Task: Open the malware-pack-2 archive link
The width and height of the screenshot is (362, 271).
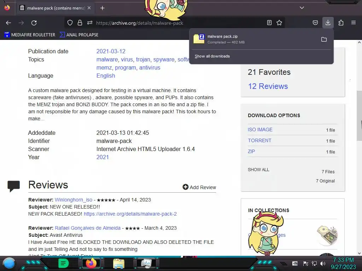Action: point(130,214)
